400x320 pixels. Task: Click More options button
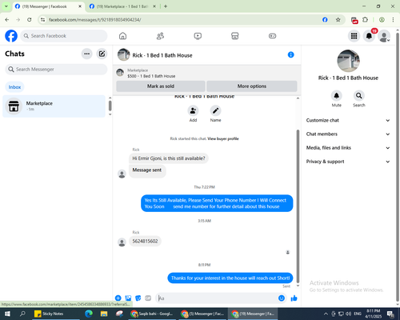(x=252, y=86)
